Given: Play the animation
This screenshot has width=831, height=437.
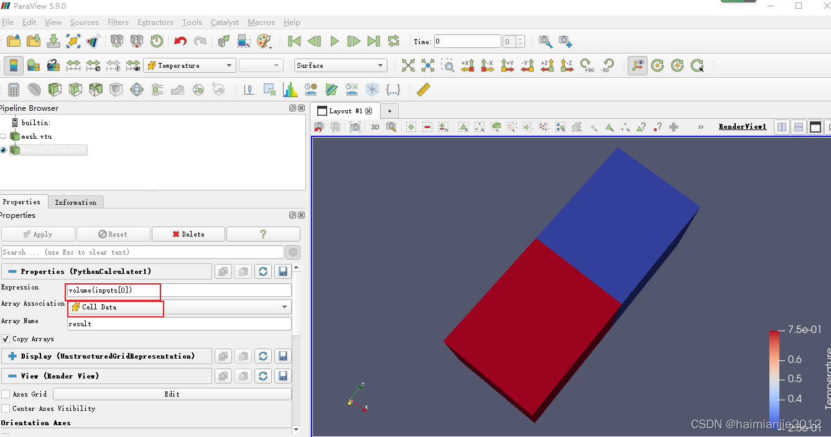Looking at the screenshot, I should click(335, 41).
